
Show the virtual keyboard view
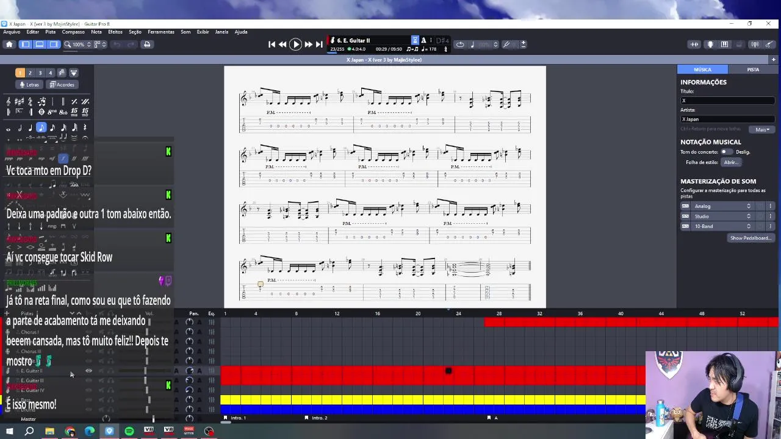click(724, 45)
